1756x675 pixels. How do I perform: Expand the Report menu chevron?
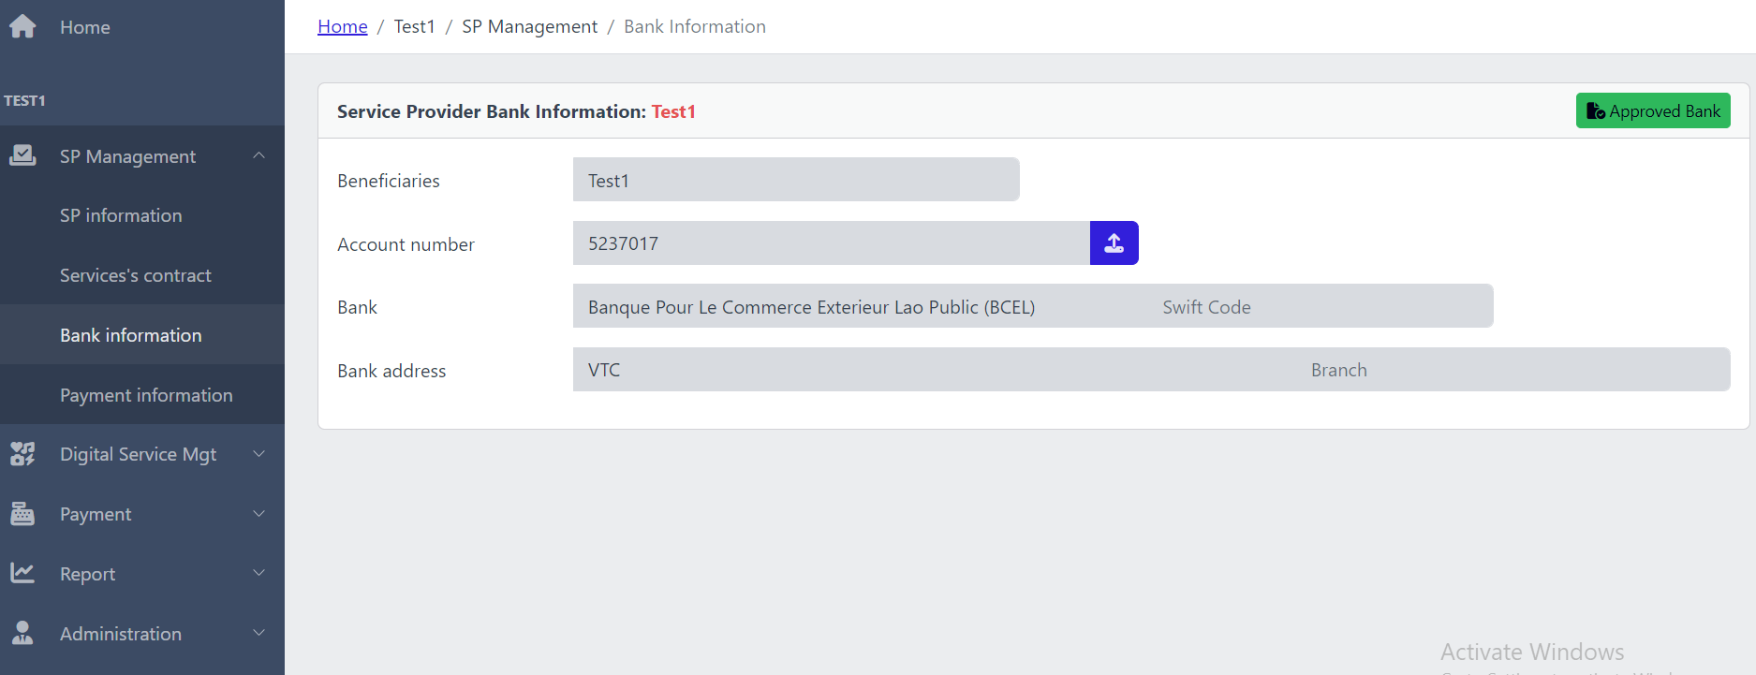pos(259,573)
